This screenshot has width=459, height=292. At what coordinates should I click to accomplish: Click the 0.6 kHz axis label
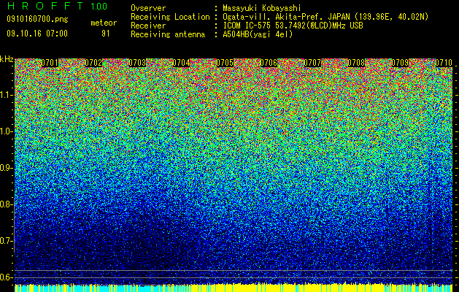[x=7, y=277]
